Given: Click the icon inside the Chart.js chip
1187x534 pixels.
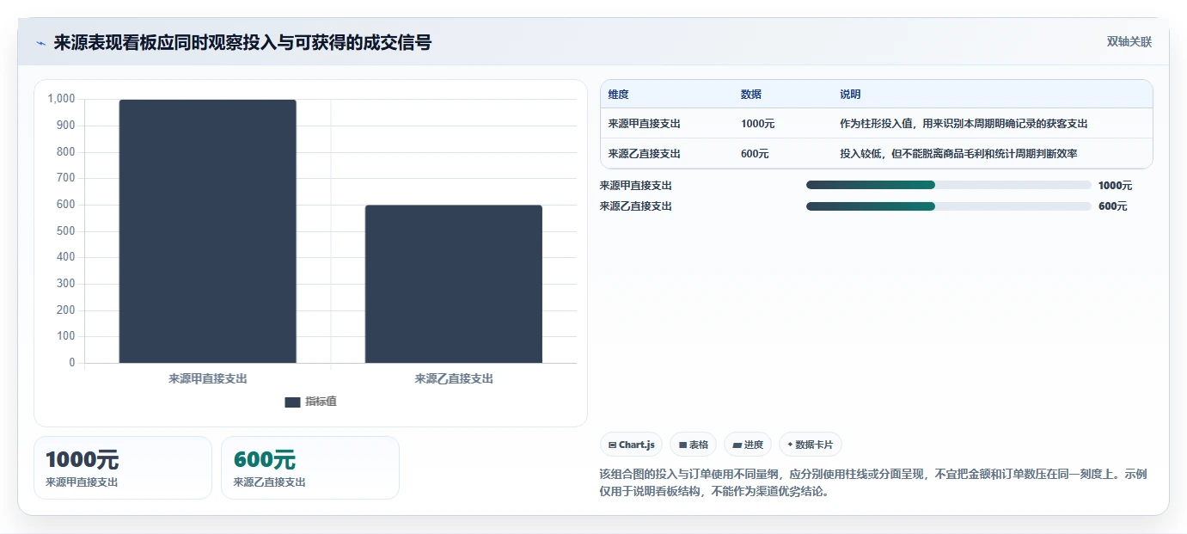Looking at the screenshot, I should 612,445.
